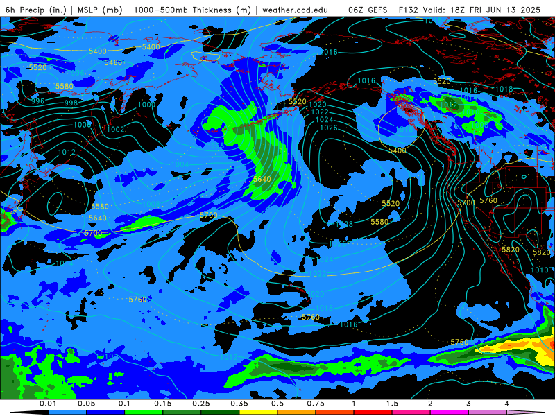Select the light blue 0.01–0.05 legend swatch

[x=67, y=413]
